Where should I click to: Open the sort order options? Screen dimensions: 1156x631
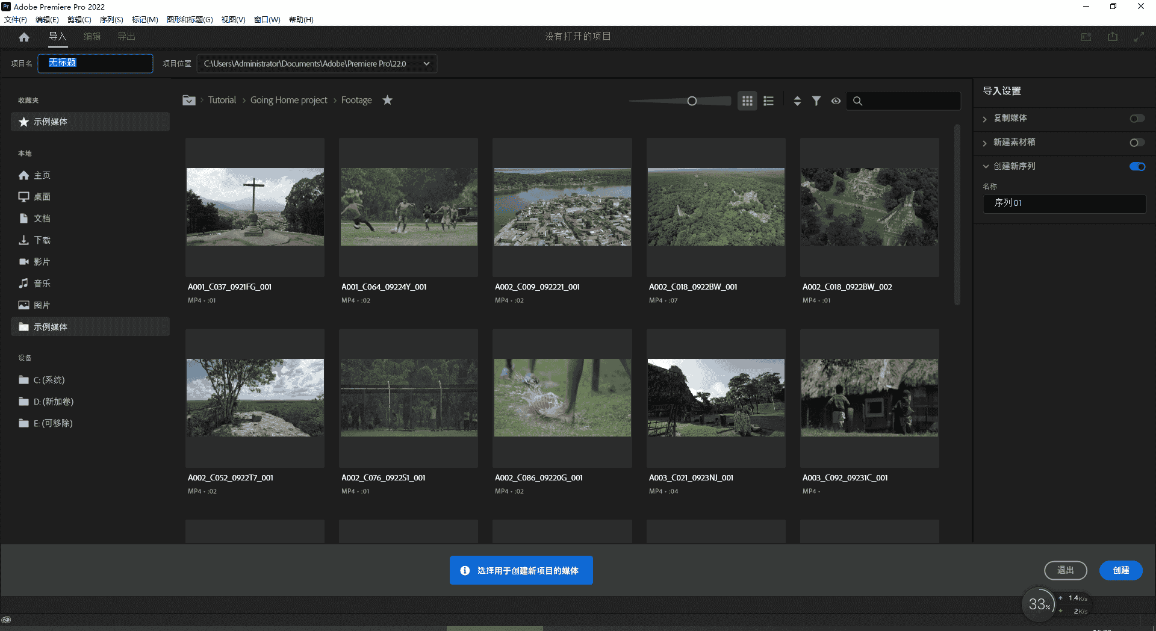point(797,101)
